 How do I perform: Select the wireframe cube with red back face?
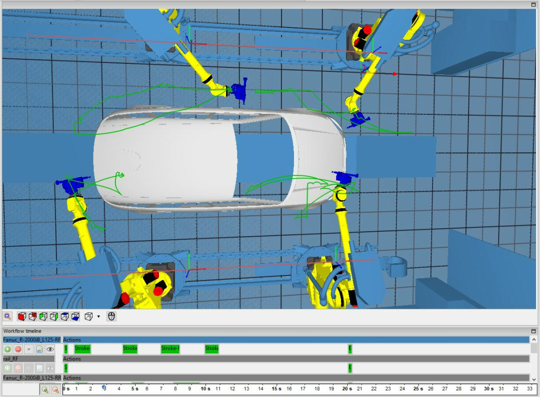click(32, 317)
